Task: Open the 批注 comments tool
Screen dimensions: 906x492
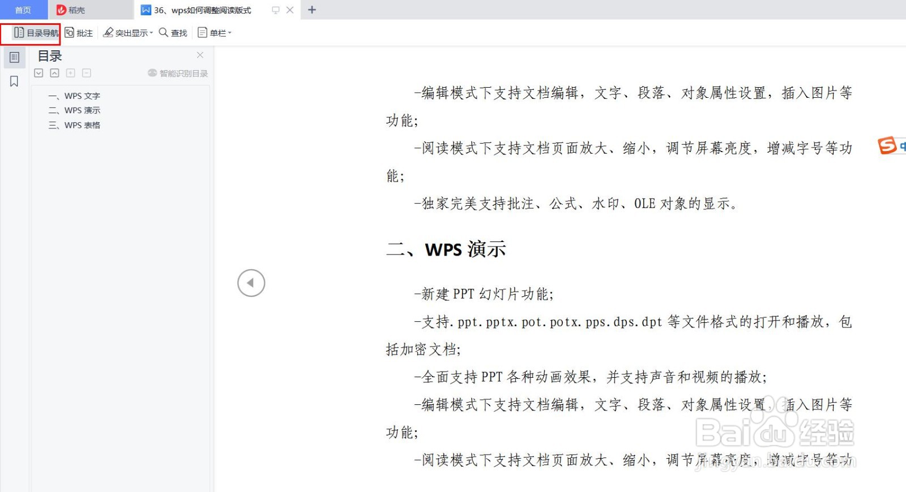Action: pyautogui.click(x=79, y=33)
